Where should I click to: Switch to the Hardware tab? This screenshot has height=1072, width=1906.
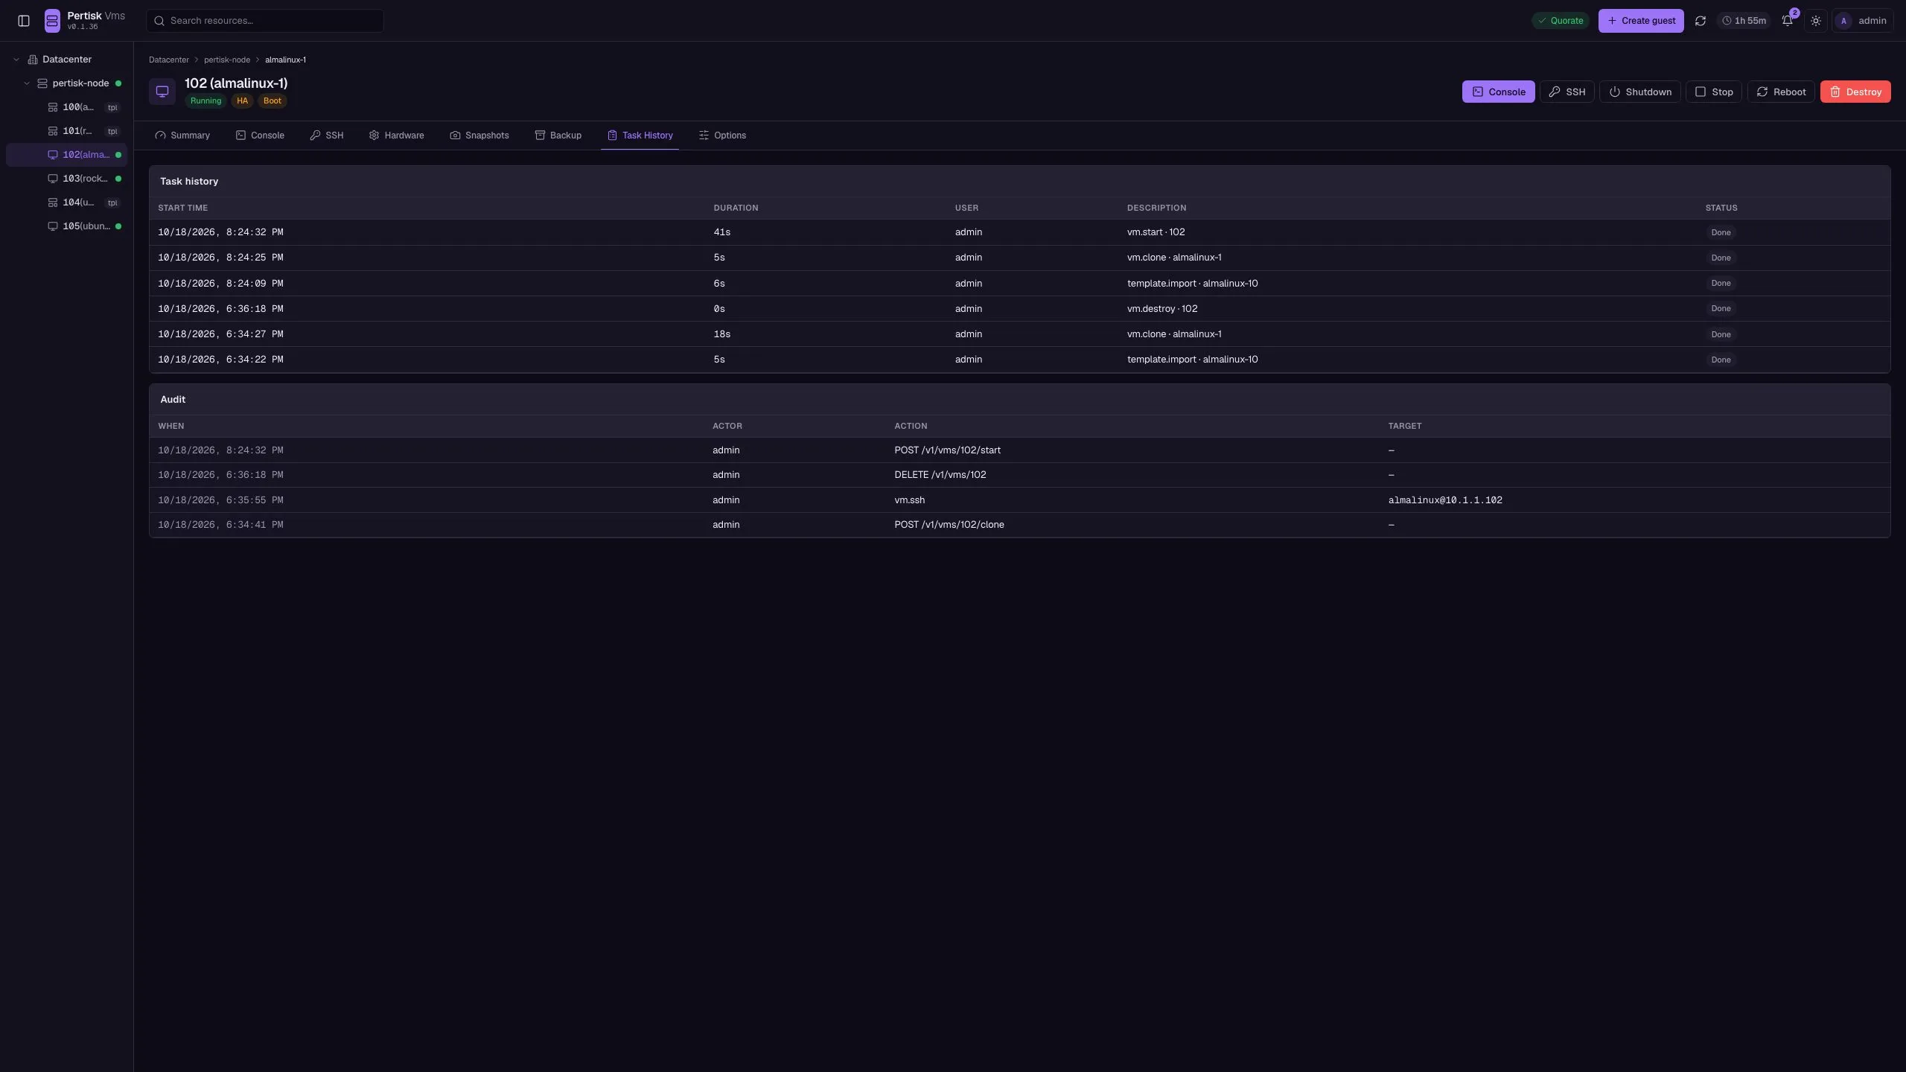[397, 135]
